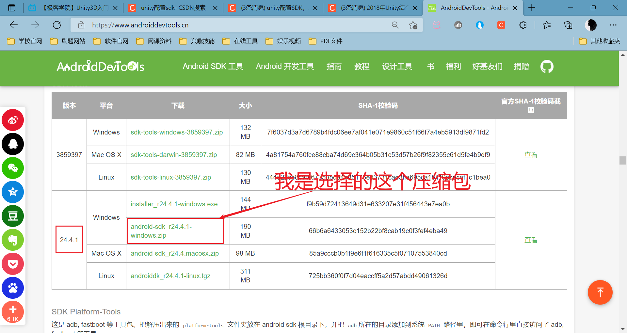Open 指南 navigation item
This screenshot has height=333, width=627.
(x=334, y=67)
